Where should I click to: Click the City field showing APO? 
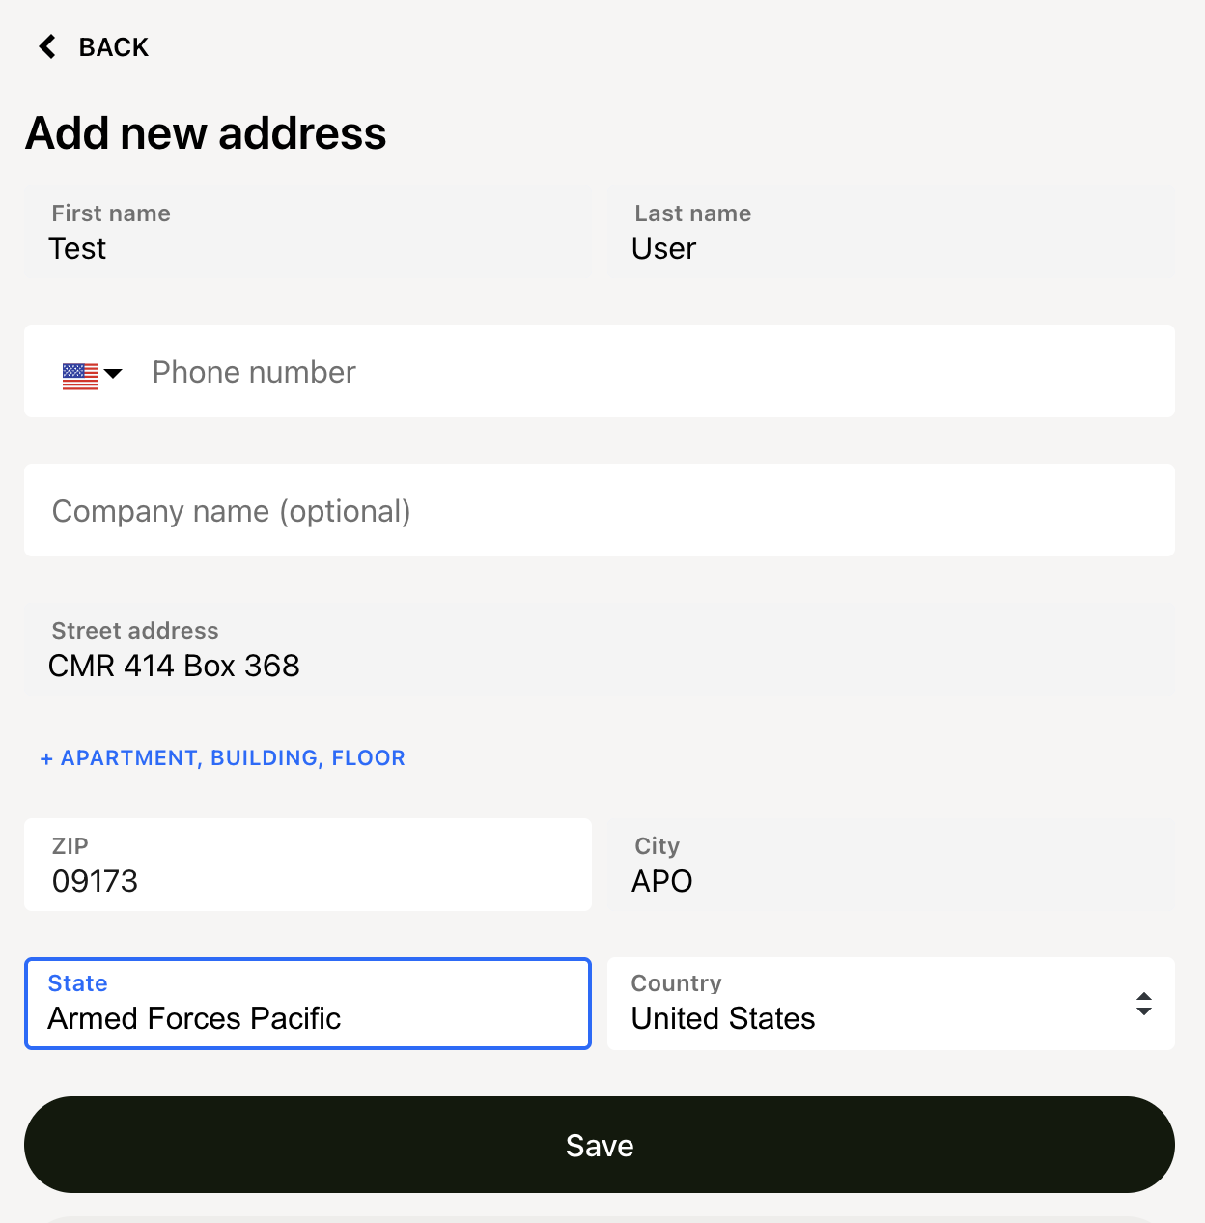pos(891,865)
